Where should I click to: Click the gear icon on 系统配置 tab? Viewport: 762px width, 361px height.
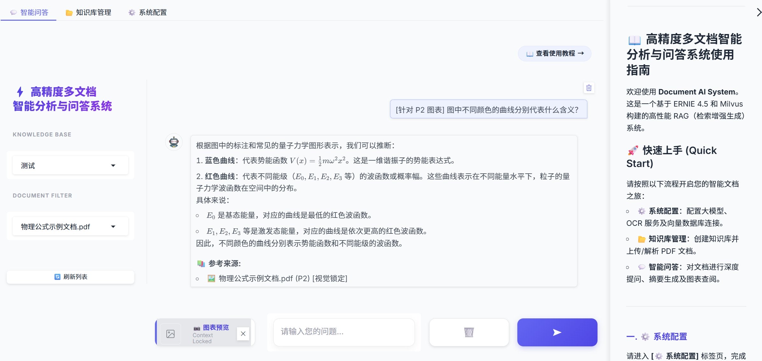coord(132,12)
